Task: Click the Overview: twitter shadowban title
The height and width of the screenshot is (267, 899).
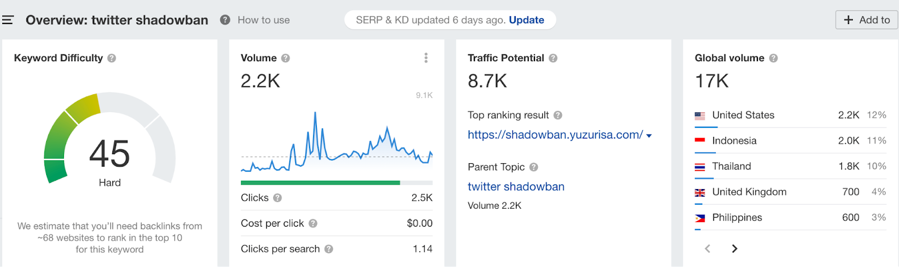Action: [117, 20]
